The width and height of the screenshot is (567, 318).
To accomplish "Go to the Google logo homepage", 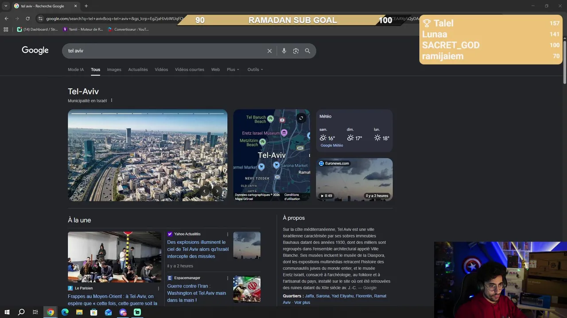I will [x=35, y=50].
